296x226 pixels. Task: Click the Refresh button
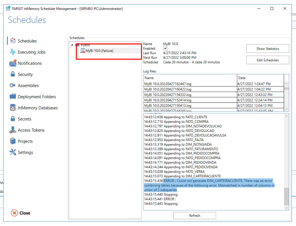tap(195, 215)
